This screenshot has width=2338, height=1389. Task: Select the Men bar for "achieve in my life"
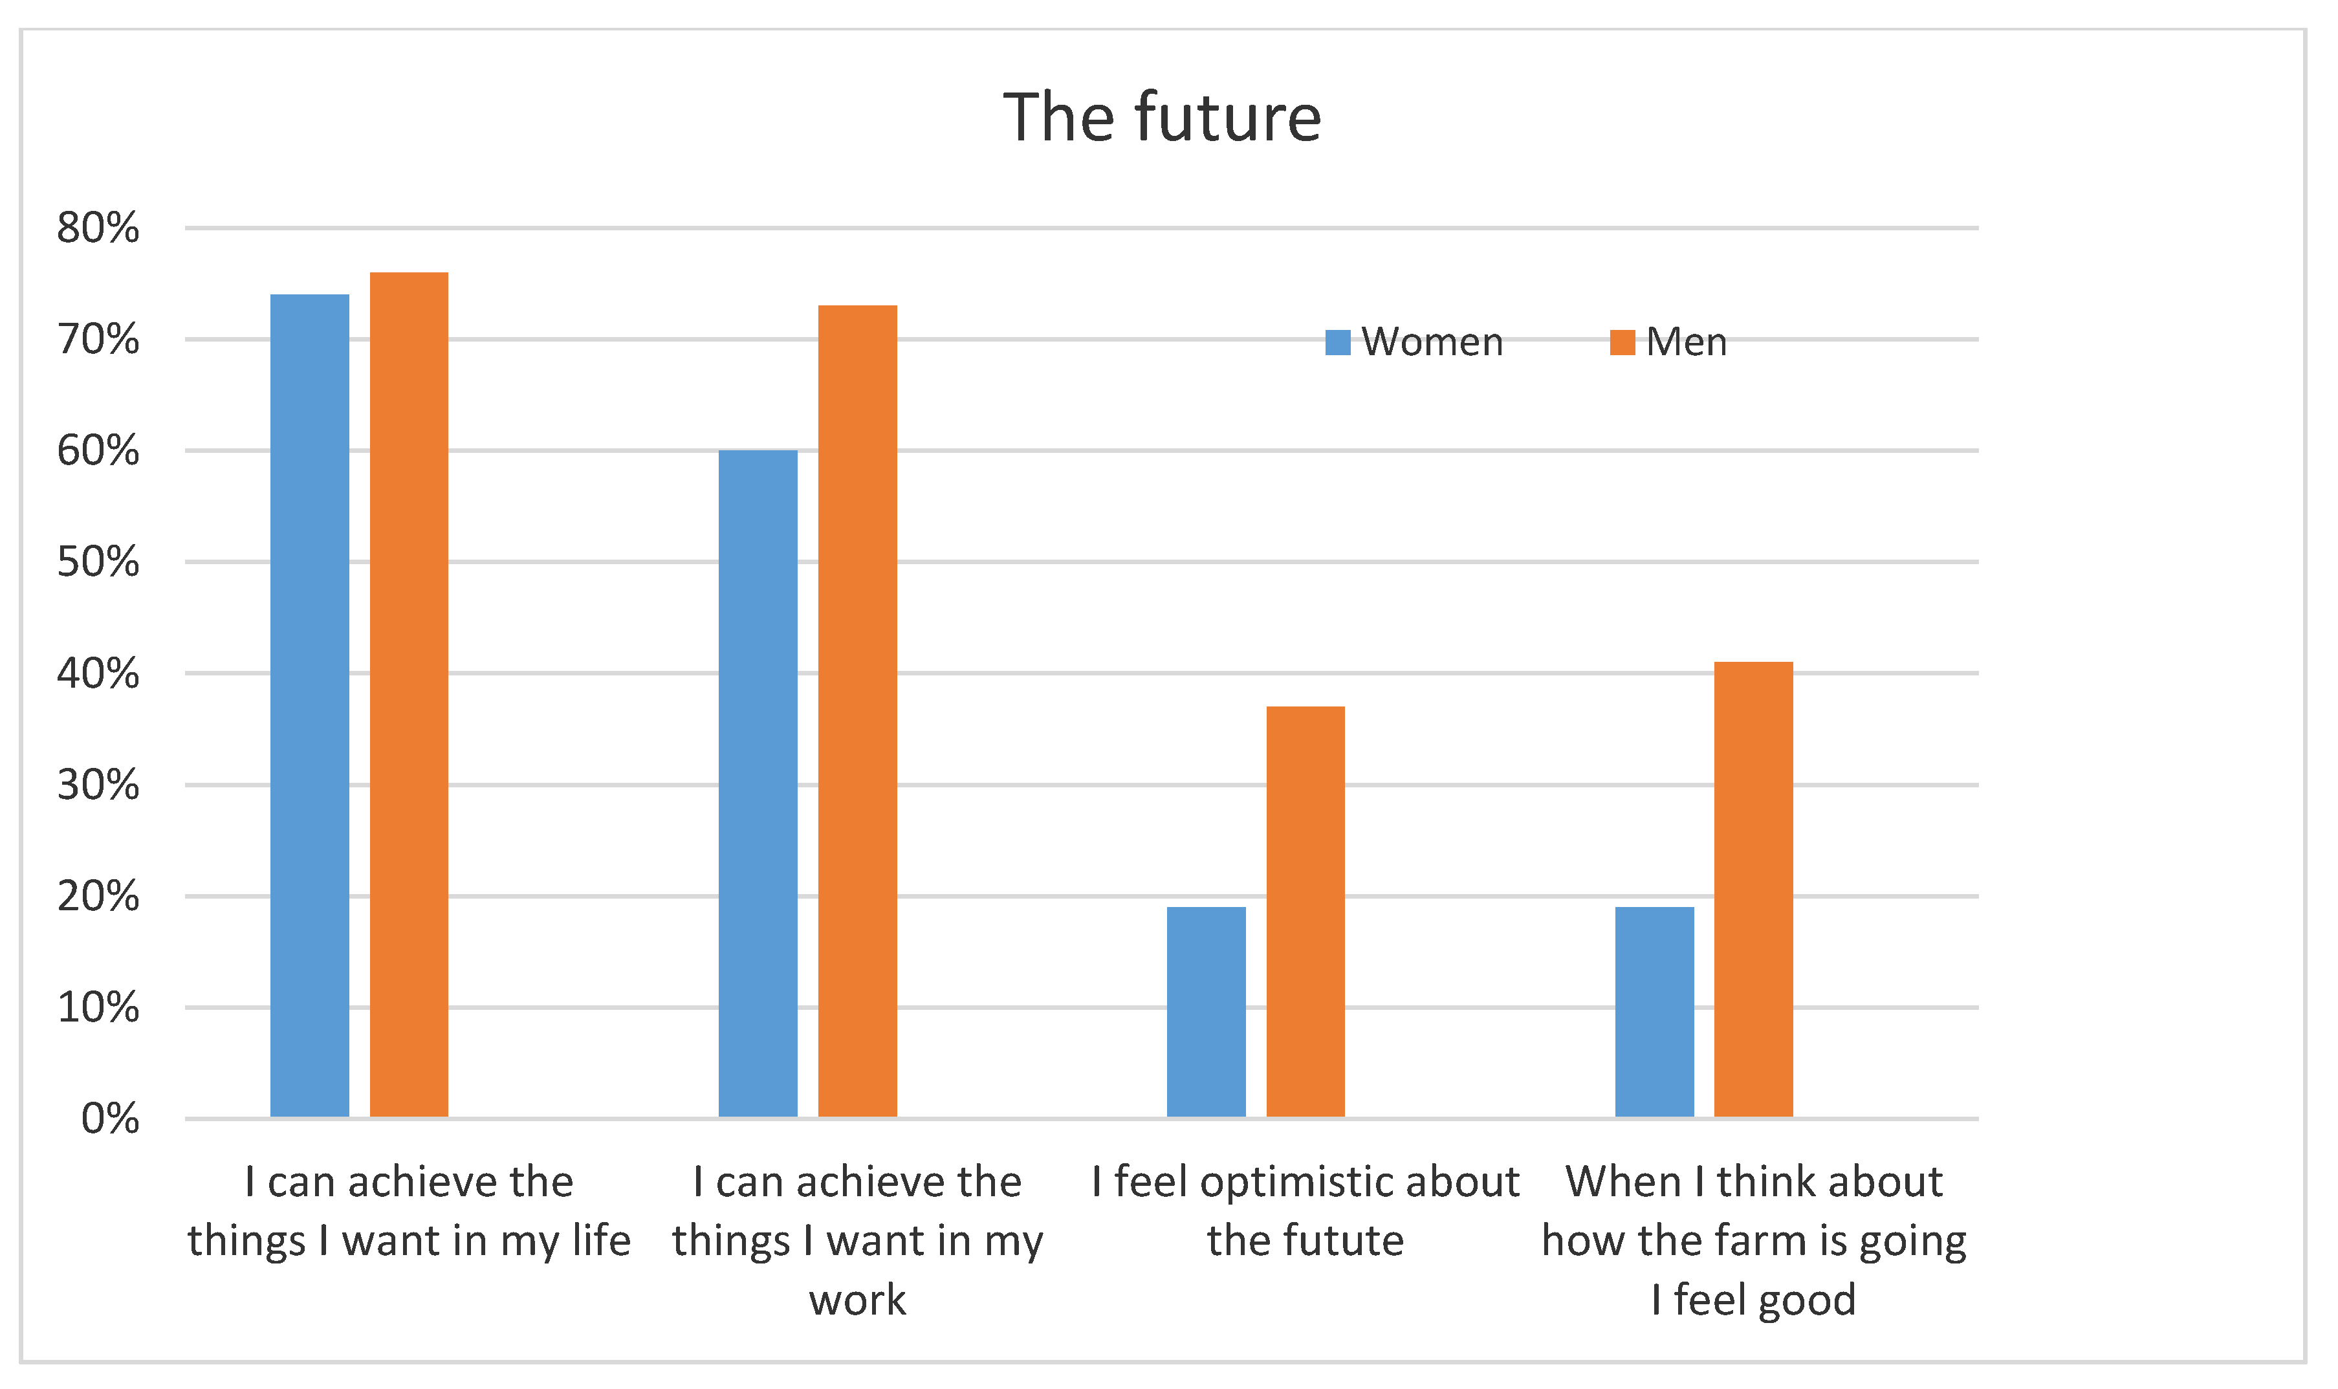[409, 695]
